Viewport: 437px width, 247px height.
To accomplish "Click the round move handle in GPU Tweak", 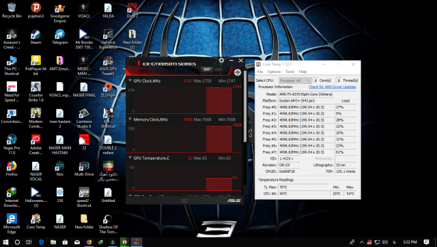I will coord(238,72).
